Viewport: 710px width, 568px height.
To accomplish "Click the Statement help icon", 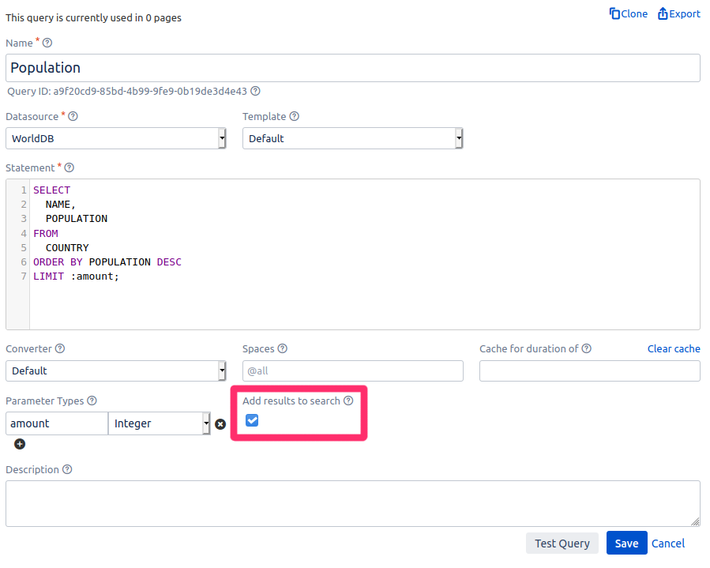I will click(x=69, y=167).
